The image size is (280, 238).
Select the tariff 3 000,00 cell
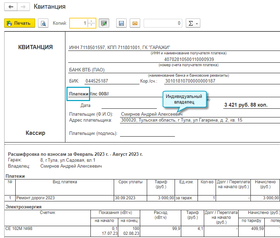[x=161, y=198]
